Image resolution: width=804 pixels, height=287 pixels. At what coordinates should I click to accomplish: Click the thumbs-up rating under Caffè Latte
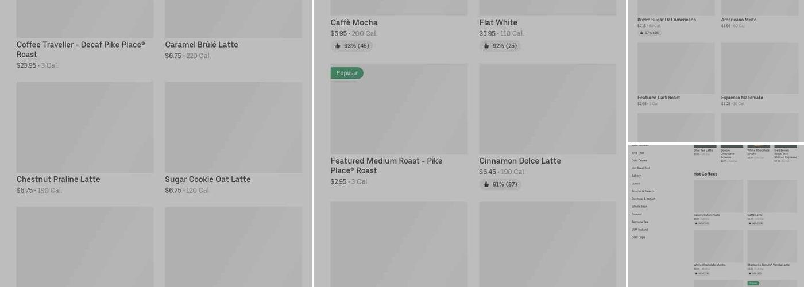[755, 223]
